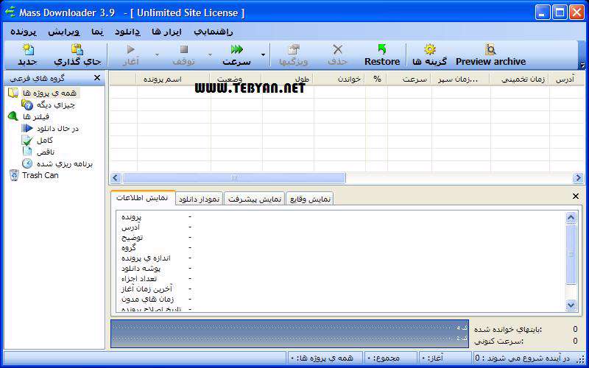589x368 pixels.
Task: Close the bottom information panel
Action: [x=576, y=196]
